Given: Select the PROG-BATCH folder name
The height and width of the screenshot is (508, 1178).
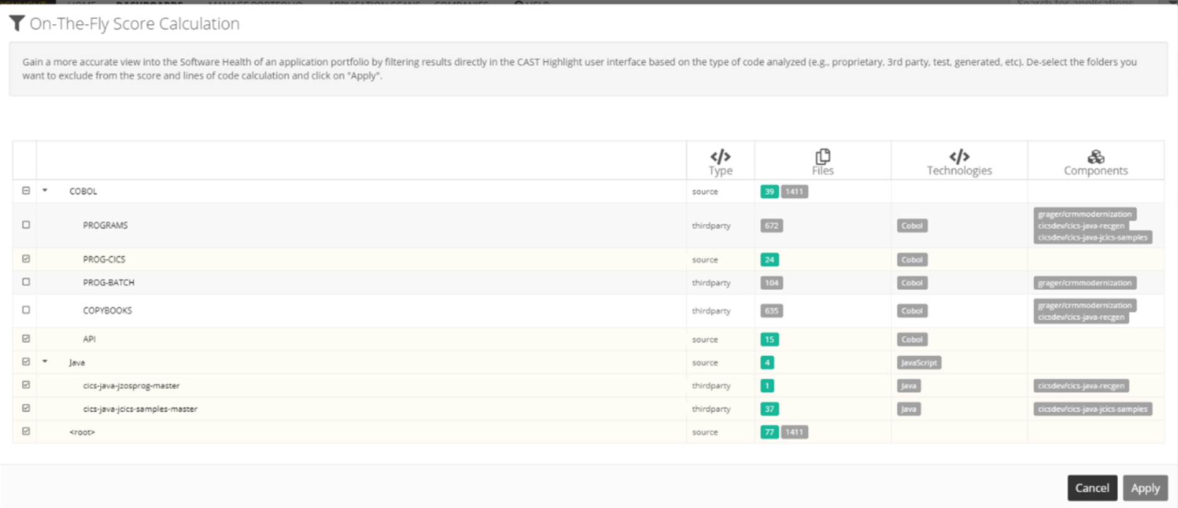Looking at the screenshot, I should [x=108, y=282].
